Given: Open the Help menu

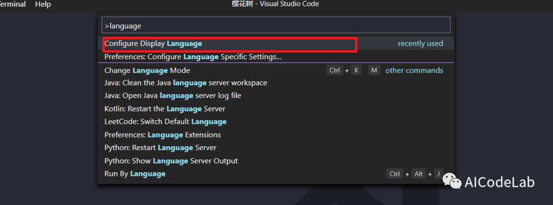Looking at the screenshot, I should coord(43,4).
